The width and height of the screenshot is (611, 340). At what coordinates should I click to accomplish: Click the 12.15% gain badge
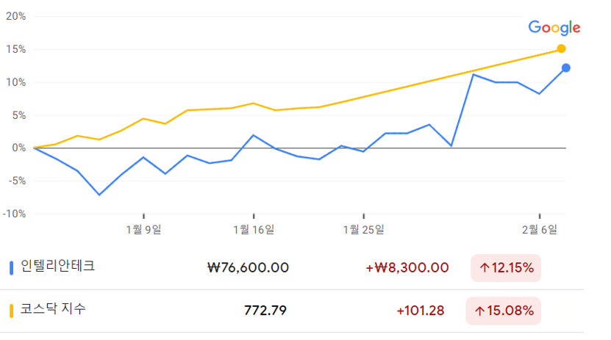[506, 268]
